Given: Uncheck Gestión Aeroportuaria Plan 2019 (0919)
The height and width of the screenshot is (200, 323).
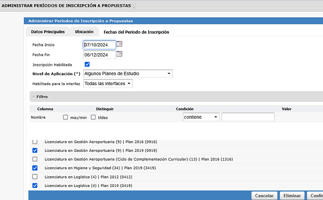Looking at the screenshot, I should click(x=35, y=150).
